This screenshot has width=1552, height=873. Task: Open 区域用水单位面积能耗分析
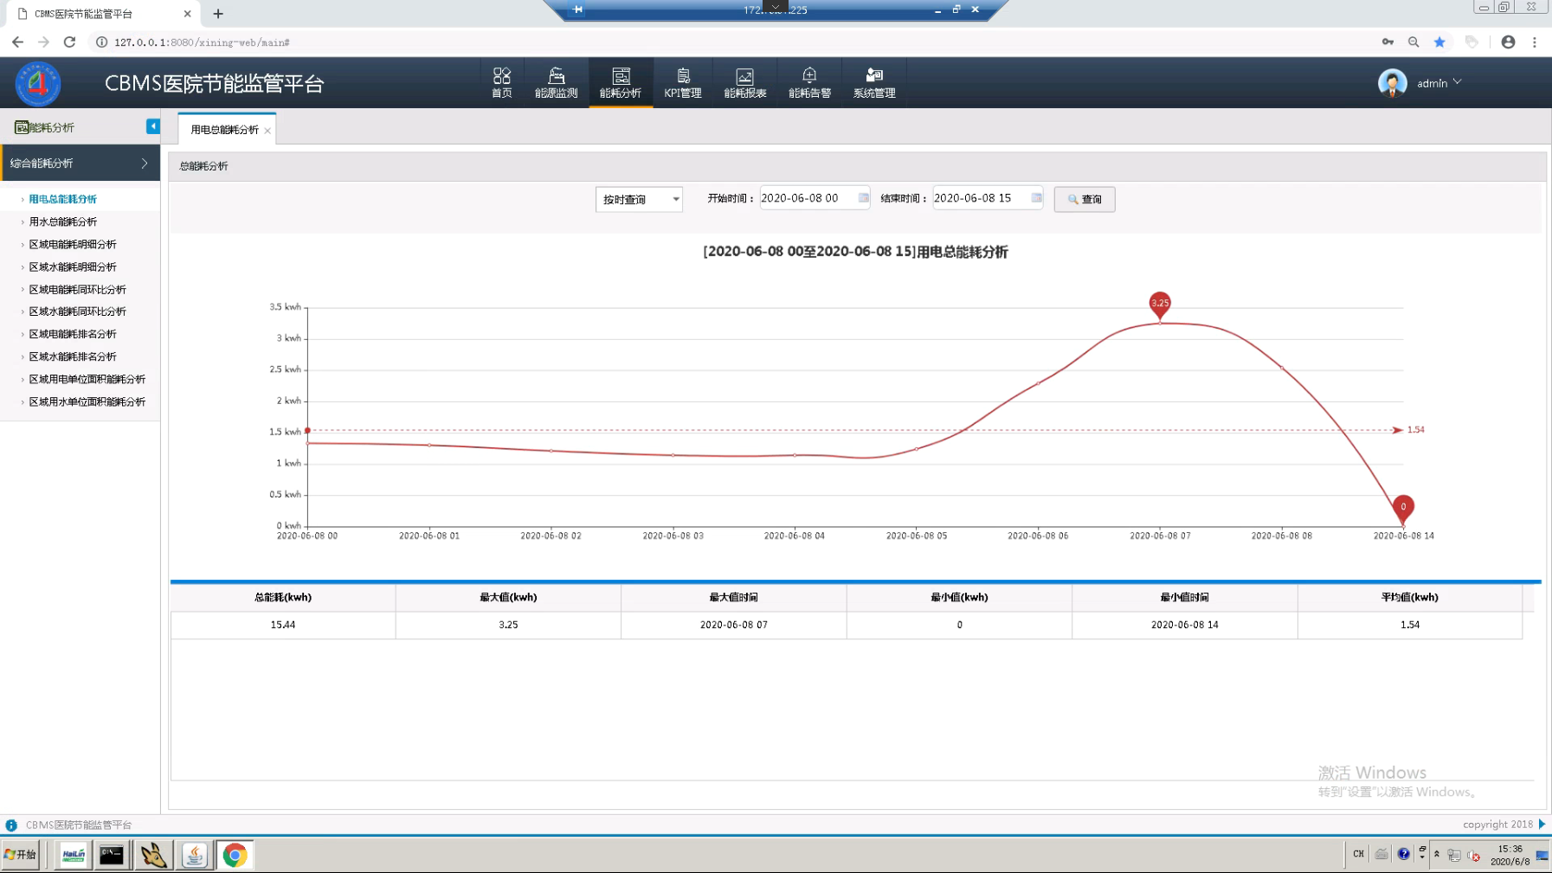pyautogui.click(x=87, y=401)
